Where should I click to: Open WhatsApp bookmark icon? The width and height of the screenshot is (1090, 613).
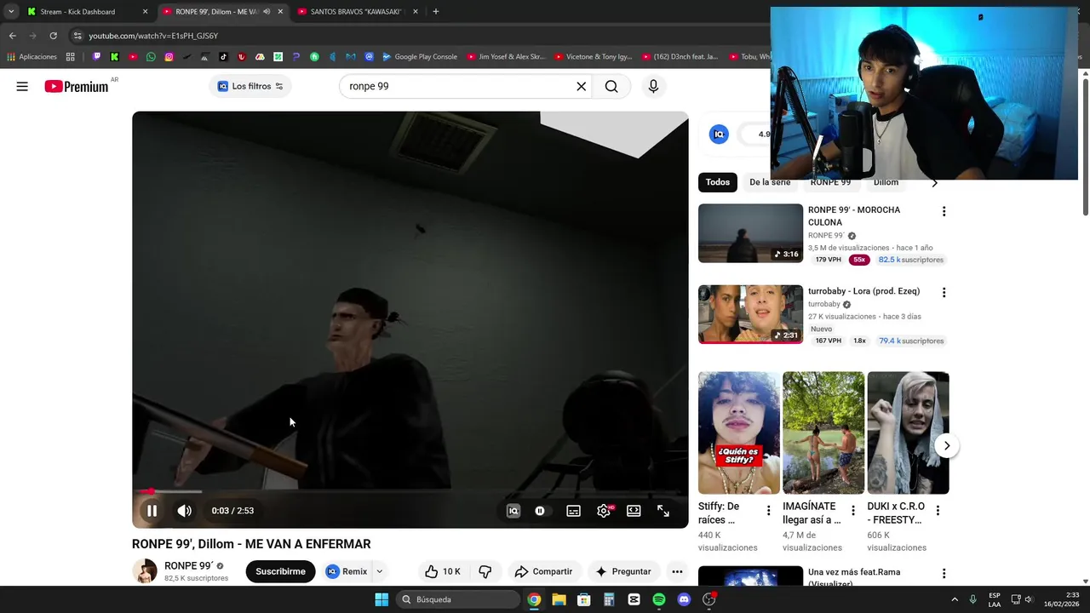(151, 57)
